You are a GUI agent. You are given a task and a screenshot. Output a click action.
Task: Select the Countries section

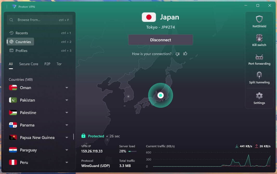tap(20, 42)
